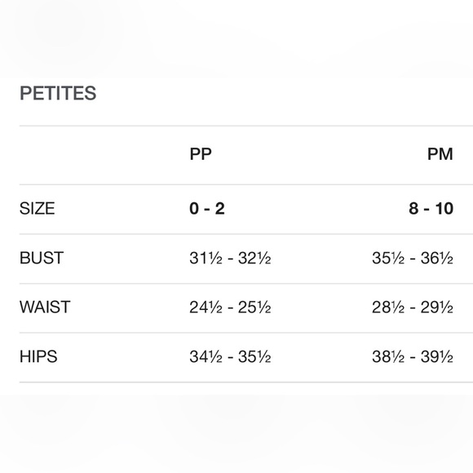The image size is (473, 473).
Task: Click the divider between WAIST and HIPS rows
Action: tap(246, 333)
